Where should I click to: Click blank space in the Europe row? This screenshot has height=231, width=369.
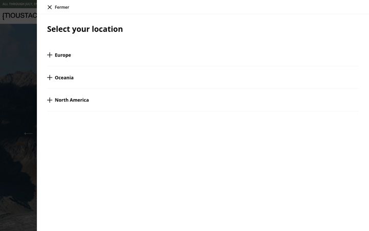point(212,55)
